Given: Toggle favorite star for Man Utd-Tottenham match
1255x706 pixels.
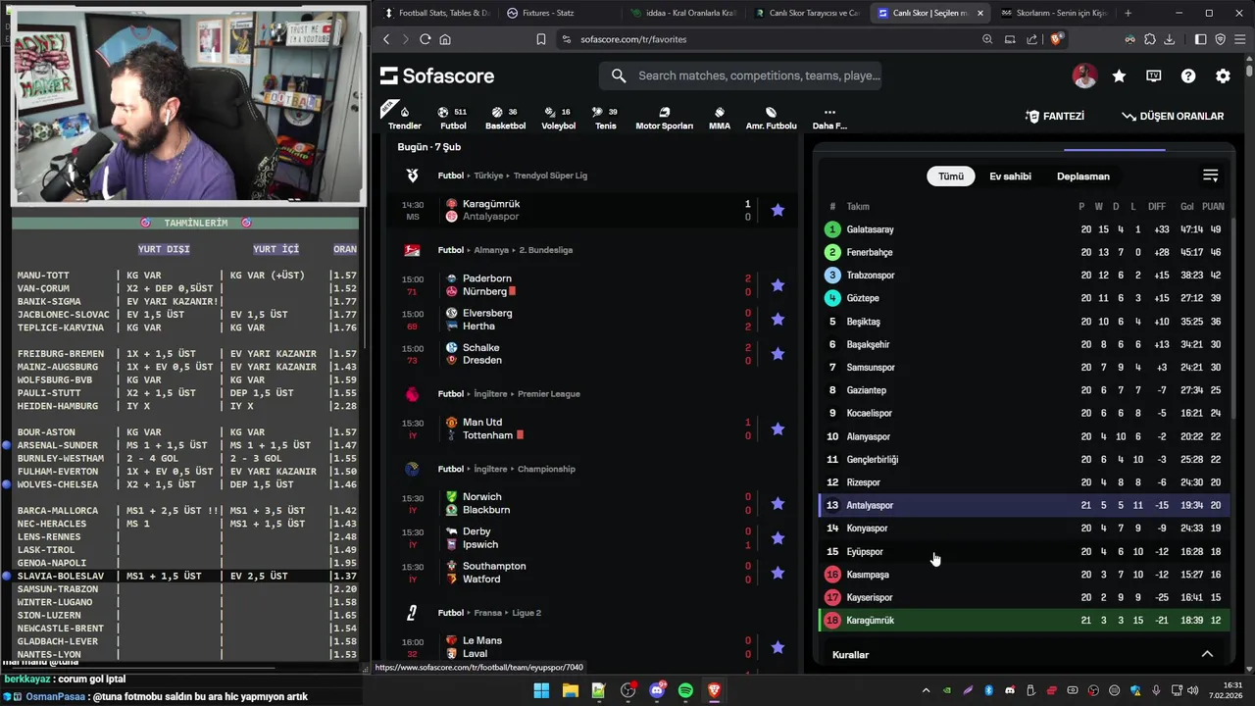Looking at the screenshot, I should (x=778, y=429).
